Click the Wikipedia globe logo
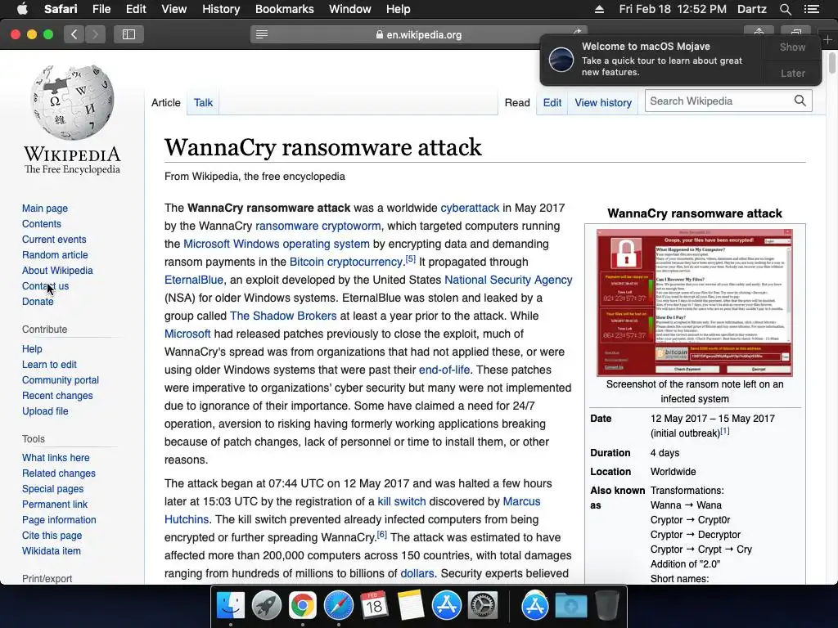838x628 pixels. coord(72,102)
